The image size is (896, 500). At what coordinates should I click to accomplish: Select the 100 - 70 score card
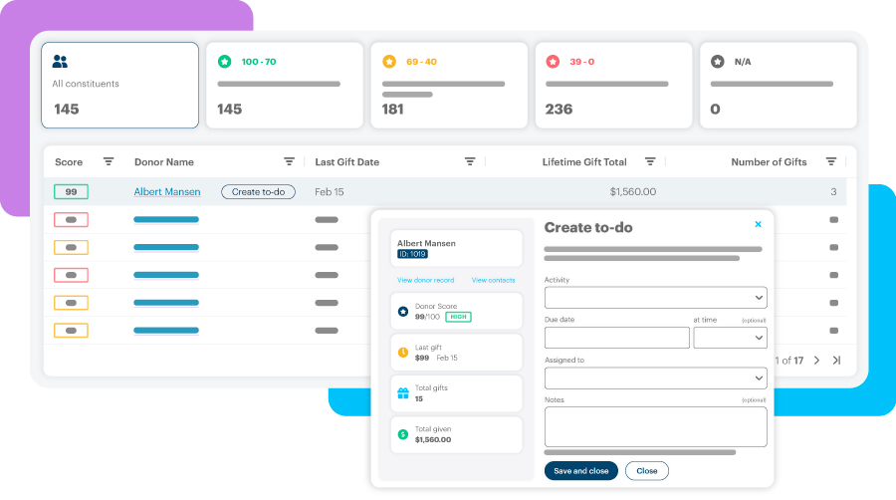pyautogui.click(x=284, y=85)
